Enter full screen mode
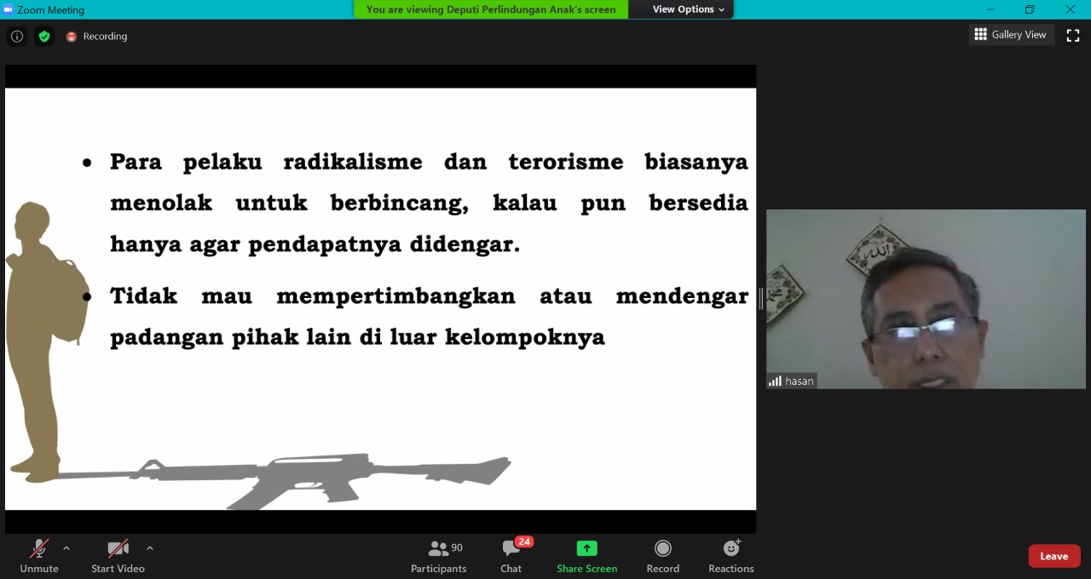 pyautogui.click(x=1073, y=35)
